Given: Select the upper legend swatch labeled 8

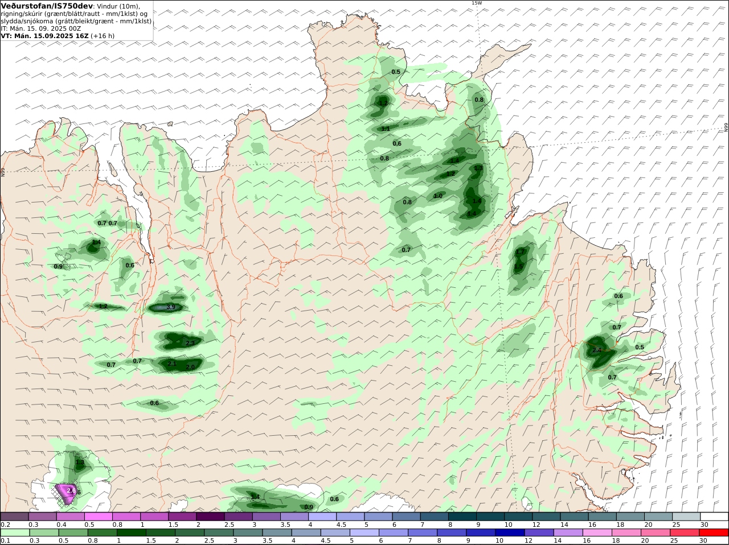Looking at the screenshot, I should (x=462, y=516).
